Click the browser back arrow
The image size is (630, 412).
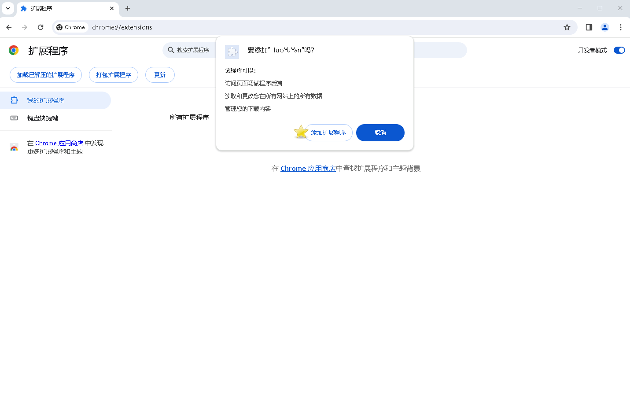pos(9,27)
